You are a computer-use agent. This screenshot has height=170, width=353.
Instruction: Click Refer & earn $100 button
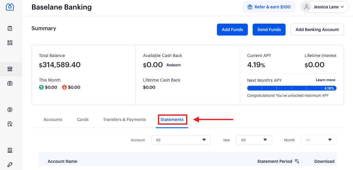coord(269,7)
